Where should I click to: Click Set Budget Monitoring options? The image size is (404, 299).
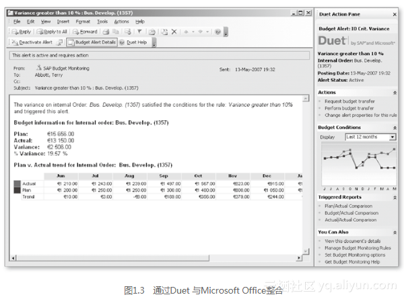pyautogui.click(x=355, y=255)
